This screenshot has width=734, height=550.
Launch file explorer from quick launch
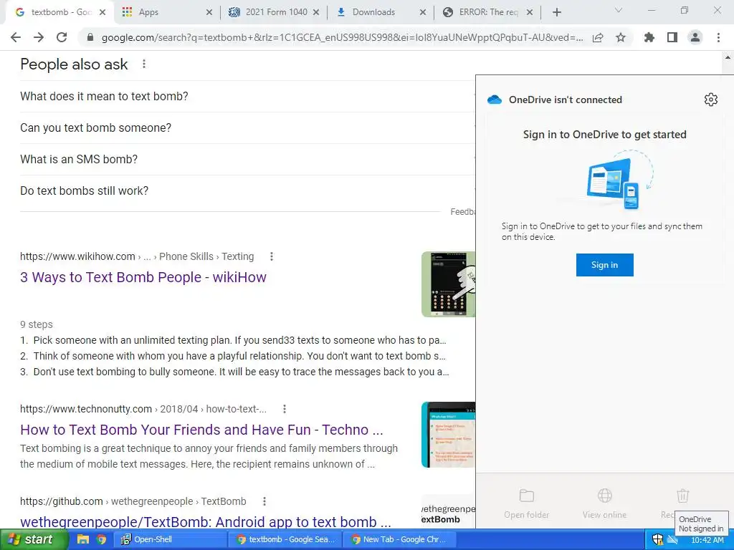(83, 539)
